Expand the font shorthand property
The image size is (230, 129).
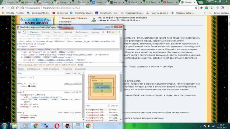point(27,100)
